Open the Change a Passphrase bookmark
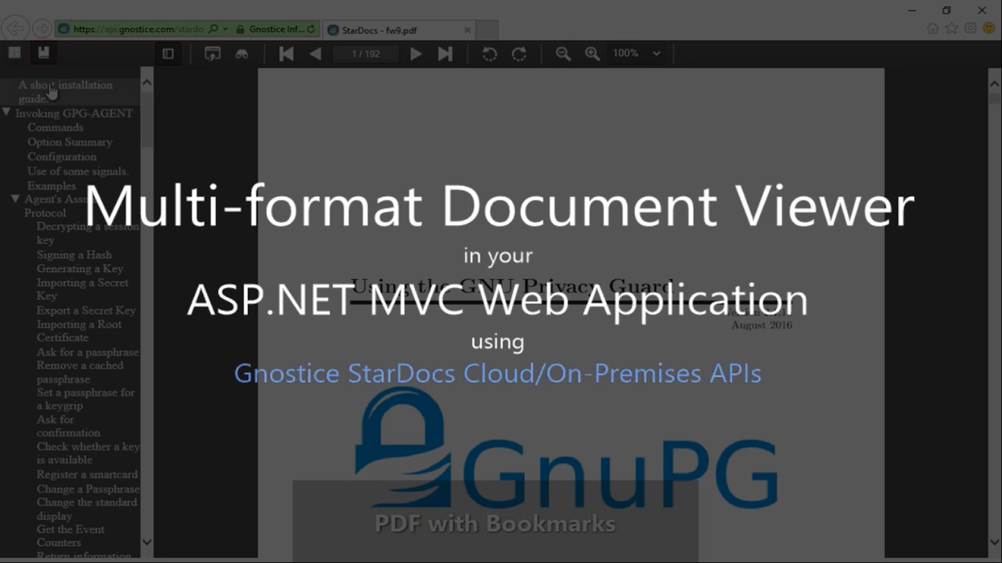 click(x=88, y=489)
